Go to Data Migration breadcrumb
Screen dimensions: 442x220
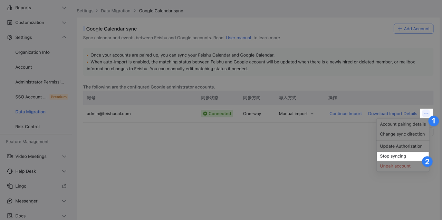point(115,11)
